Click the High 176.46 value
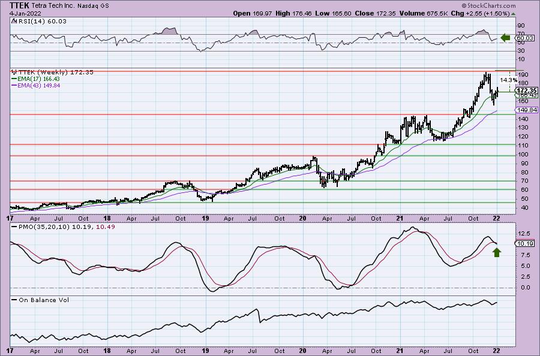 293,13
